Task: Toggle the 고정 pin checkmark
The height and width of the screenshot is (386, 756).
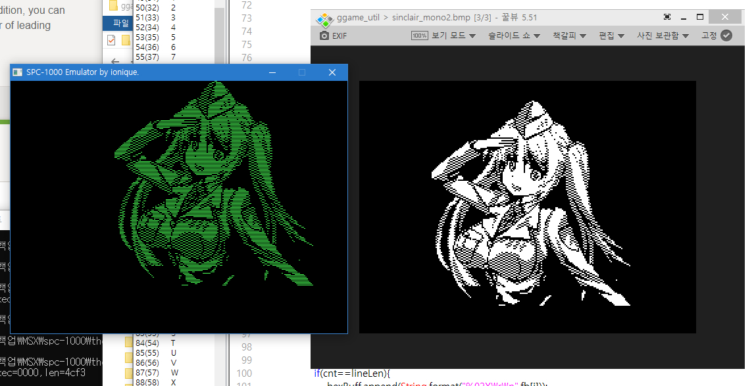Action: 726,36
